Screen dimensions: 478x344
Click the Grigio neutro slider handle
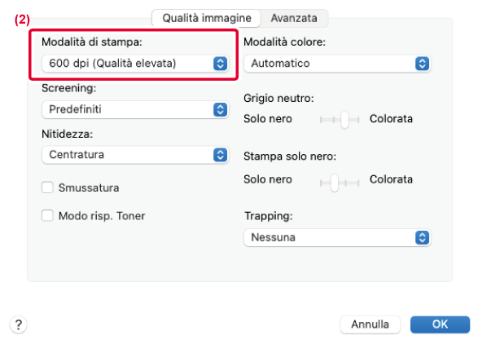344,120
